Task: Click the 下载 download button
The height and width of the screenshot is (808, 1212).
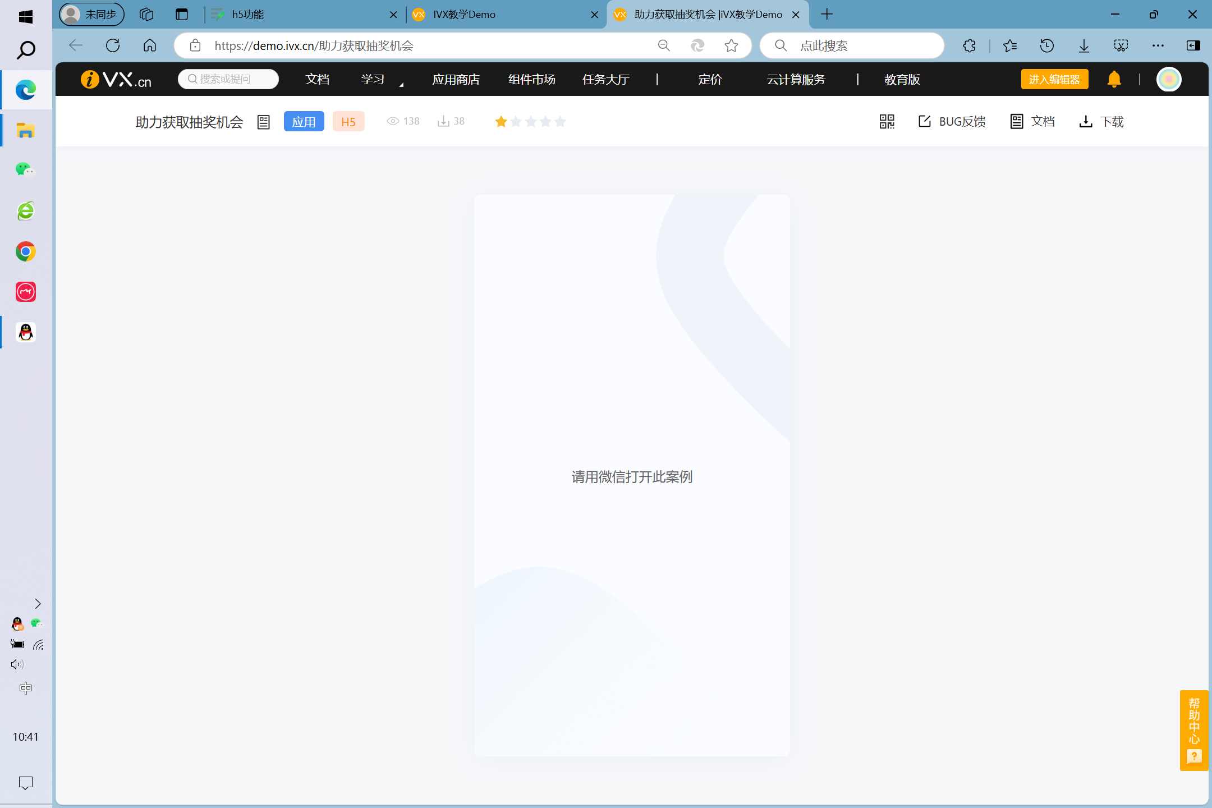Action: (1101, 121)
